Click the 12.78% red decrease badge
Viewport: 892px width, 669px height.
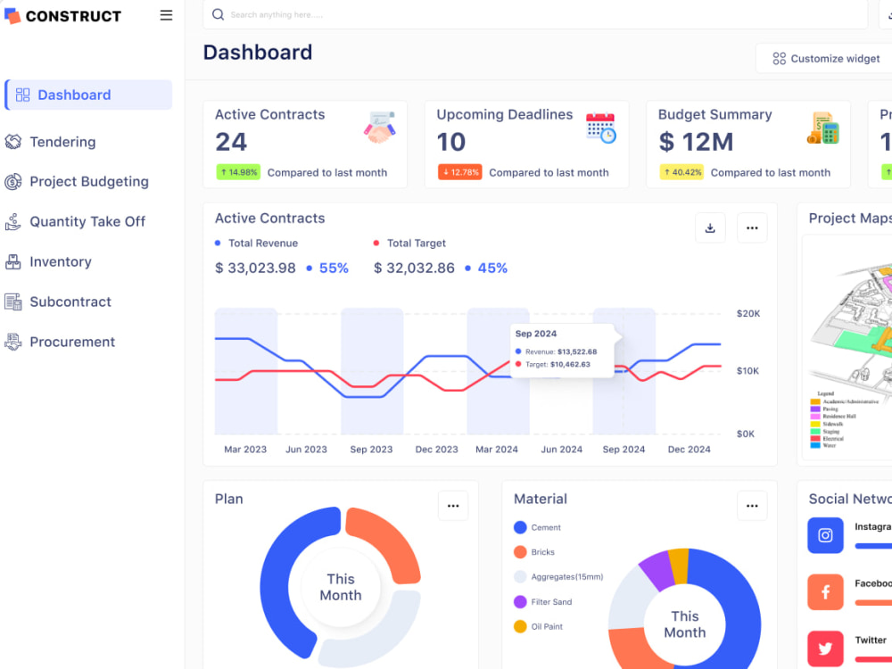[x=460, y=172]
